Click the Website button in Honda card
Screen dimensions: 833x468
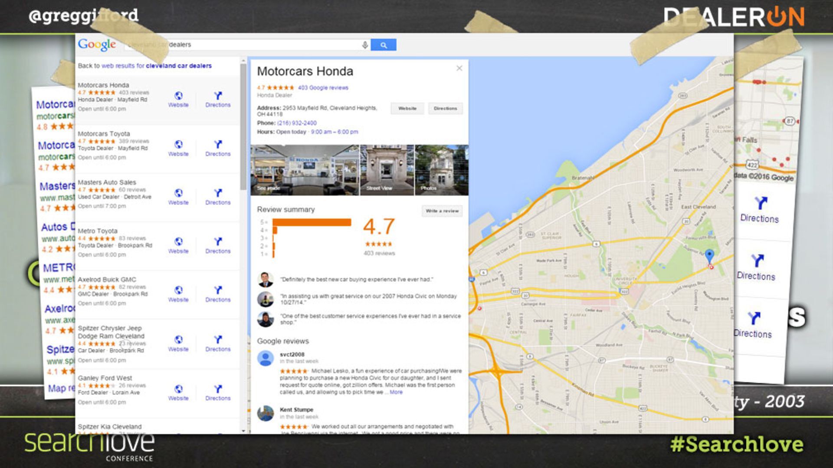tap(407, 108)
